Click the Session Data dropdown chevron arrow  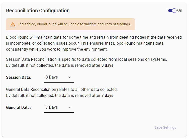point(70,77)
